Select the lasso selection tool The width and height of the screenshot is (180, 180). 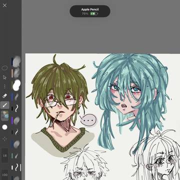coord(4,68)
